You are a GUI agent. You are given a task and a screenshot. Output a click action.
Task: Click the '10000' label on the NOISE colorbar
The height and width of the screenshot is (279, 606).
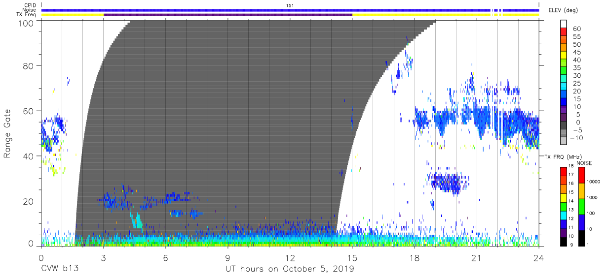594,182
